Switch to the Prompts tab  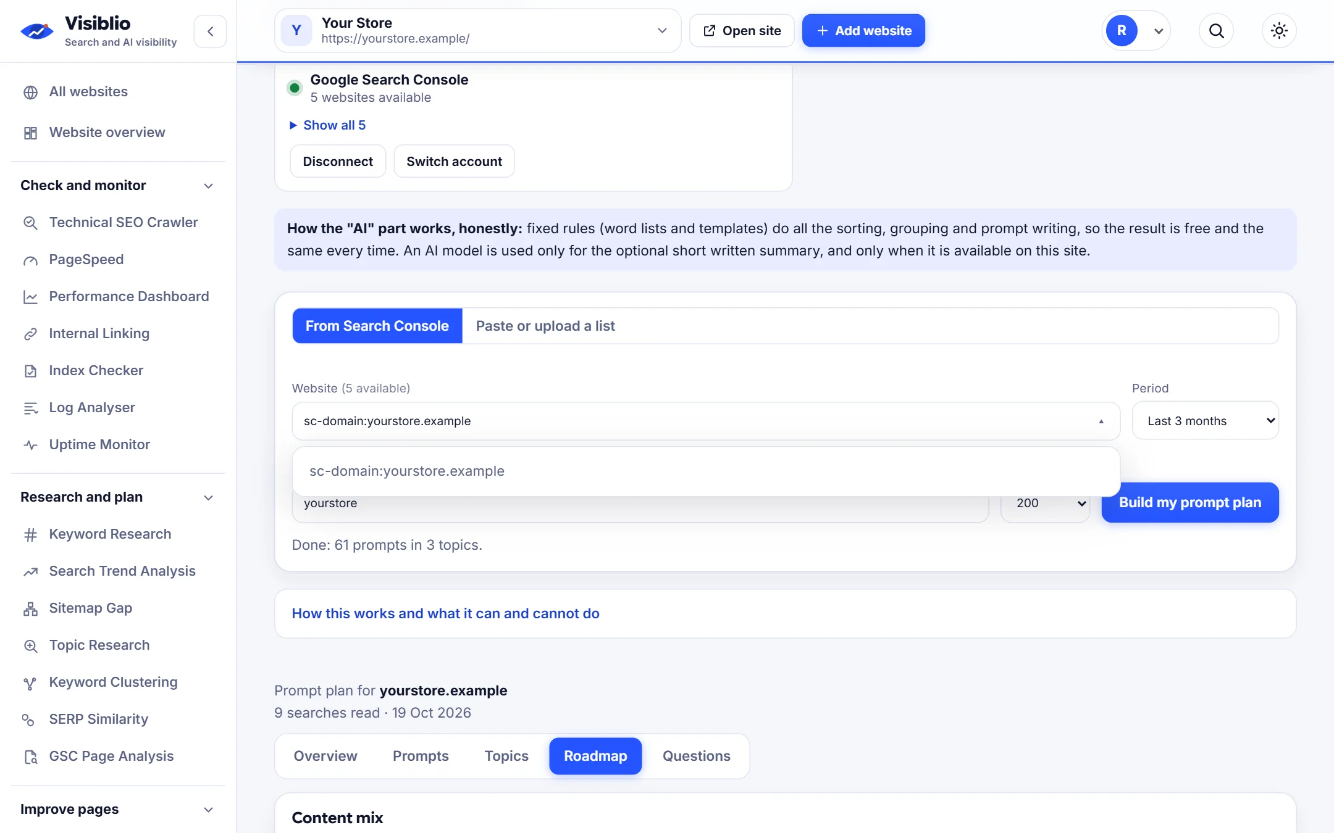tap(421, 756)
